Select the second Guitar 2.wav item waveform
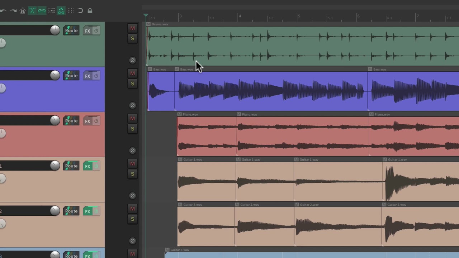 tap(264, 226)
